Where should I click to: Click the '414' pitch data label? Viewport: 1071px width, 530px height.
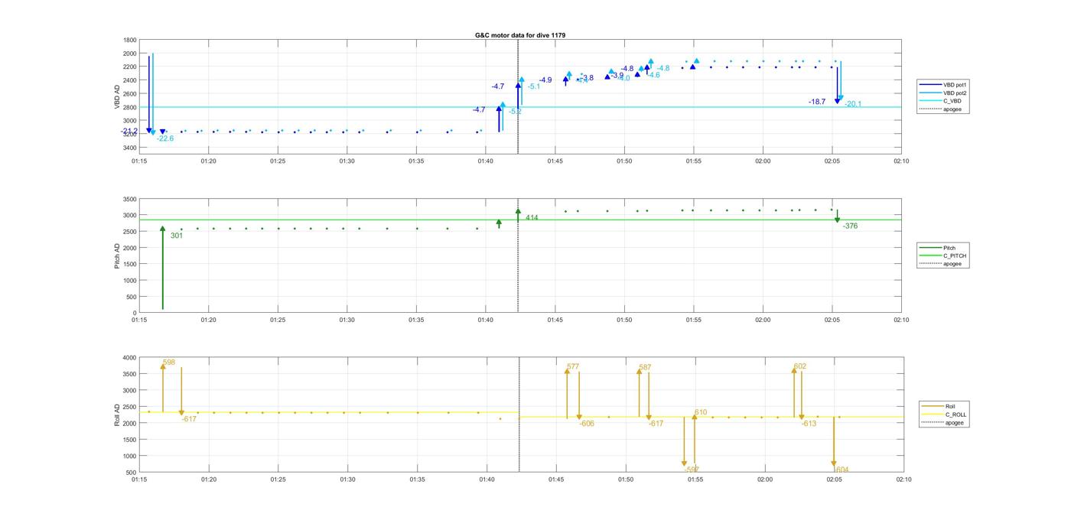click(x=532, y=218)
